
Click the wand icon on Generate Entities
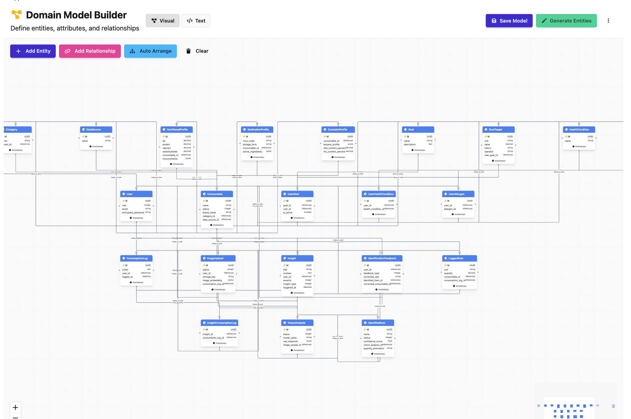tap(544, 20)
